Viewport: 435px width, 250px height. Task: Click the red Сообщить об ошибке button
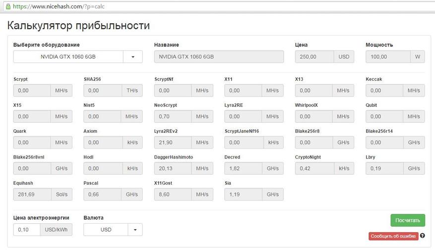click(x=393, y=236)
